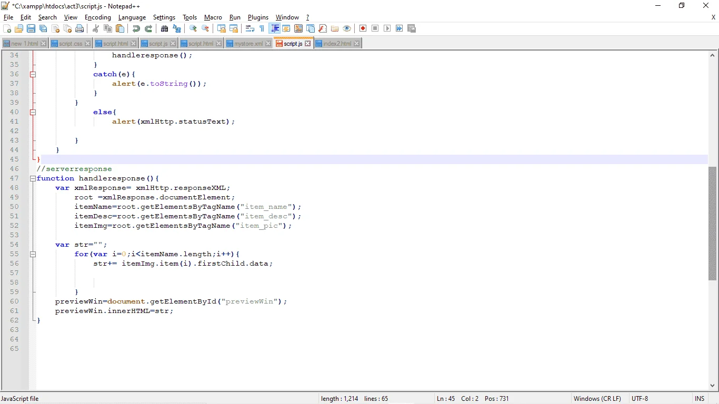Run macro multiple times icon

pos(400,28)
